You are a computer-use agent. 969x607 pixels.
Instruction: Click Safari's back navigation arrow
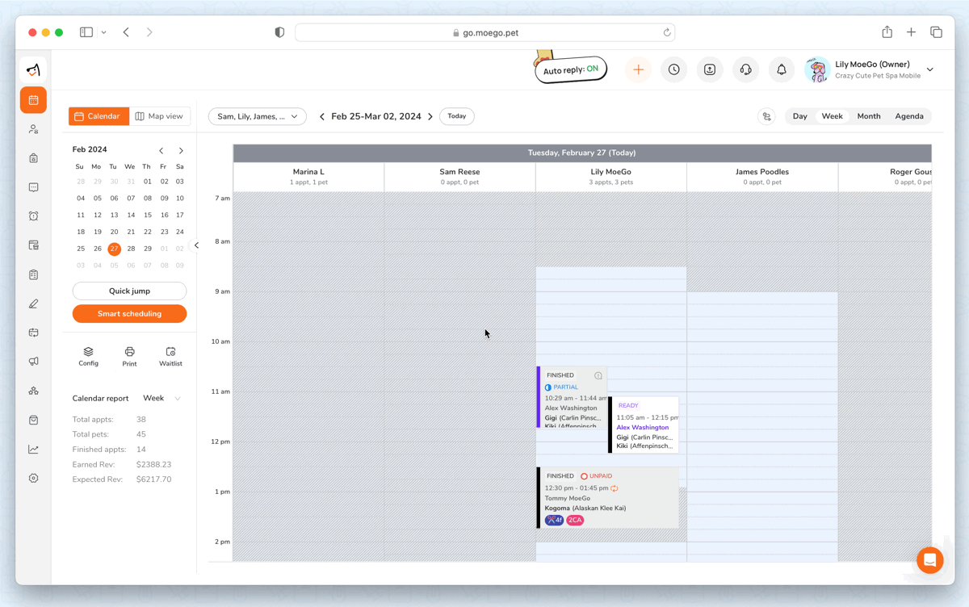pos(126,32)
